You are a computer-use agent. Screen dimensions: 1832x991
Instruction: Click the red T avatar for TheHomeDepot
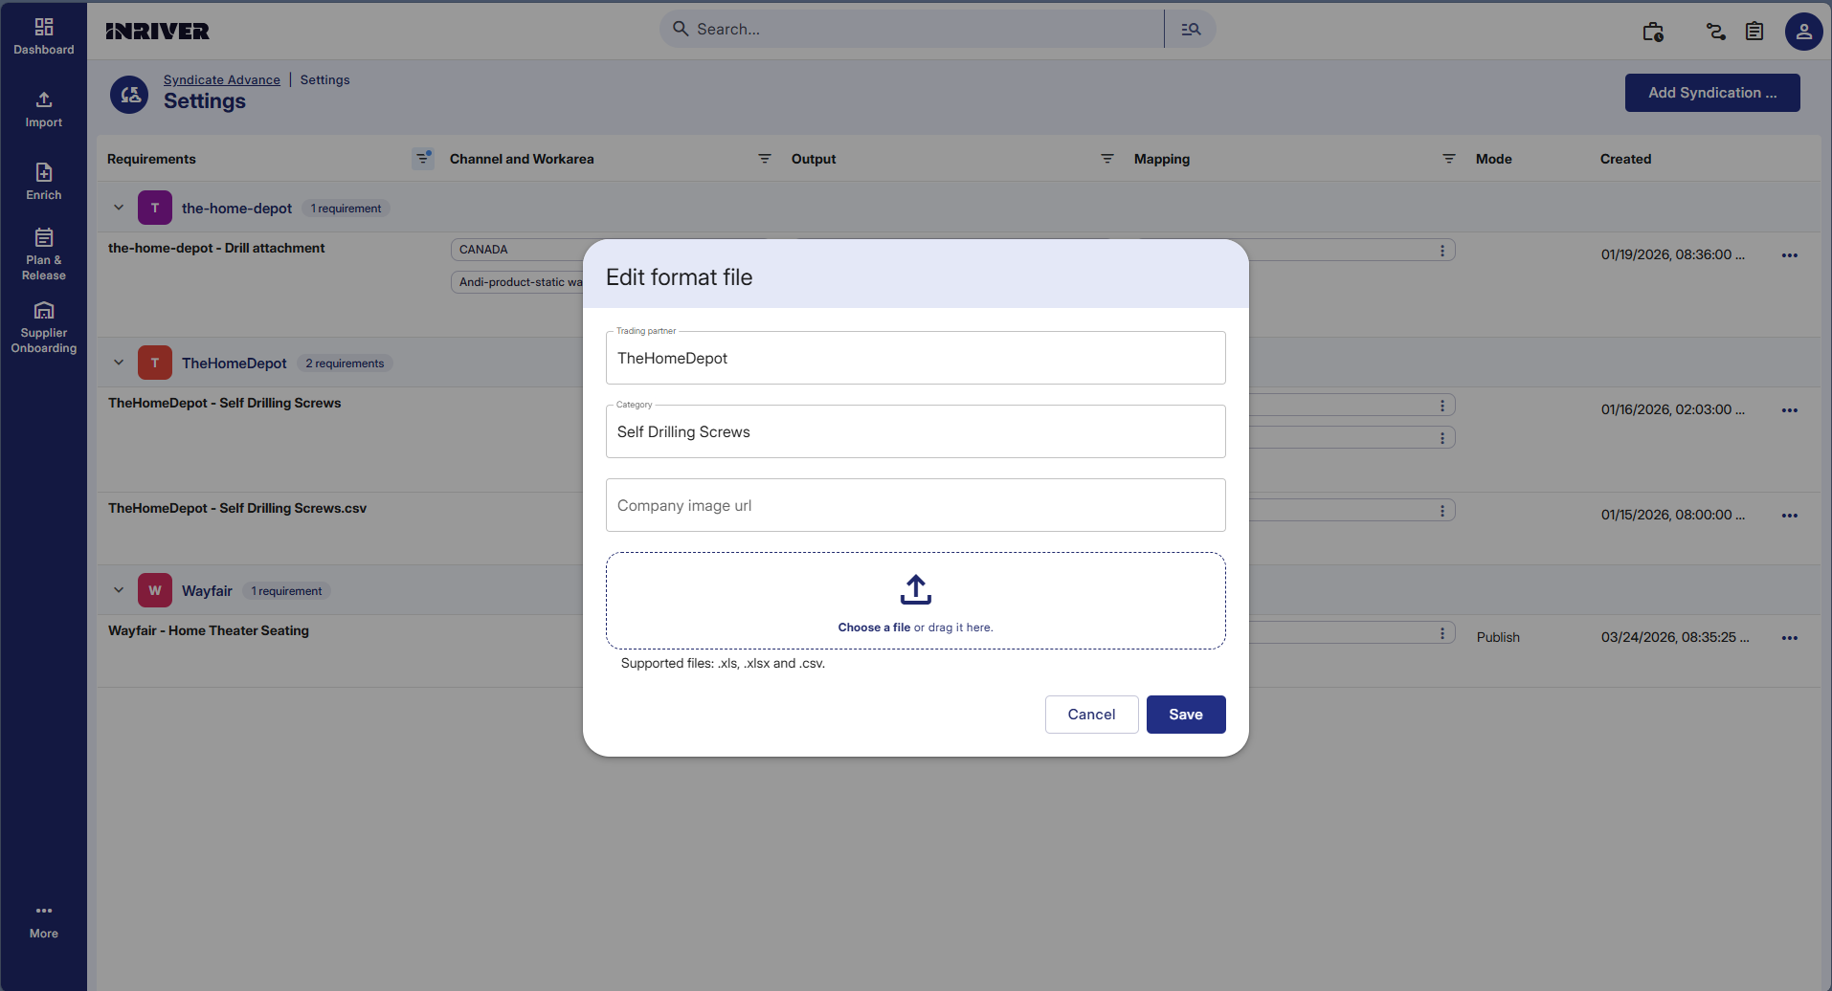tap(155, 363)
